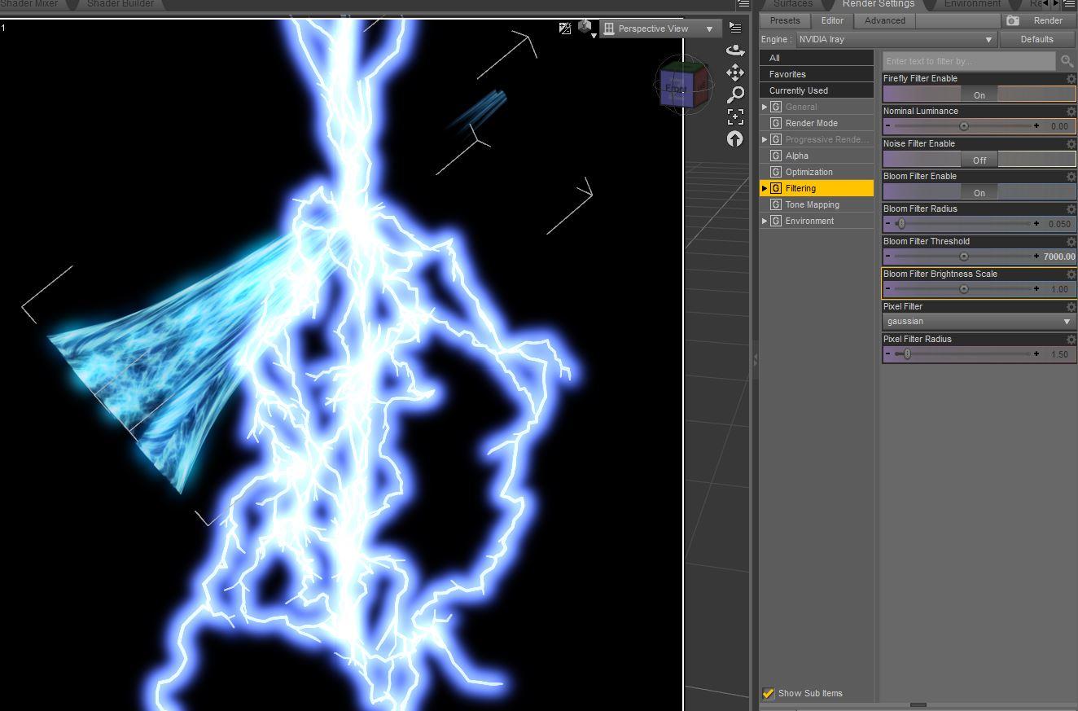Click the G group icon beside Optimization
This screenshot has width=1078, height=711.
776,172
